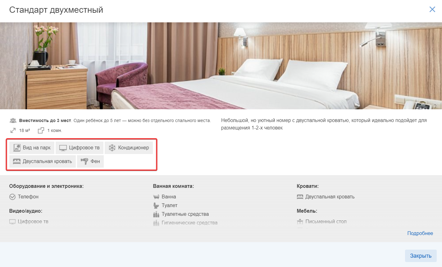Viewport: 442px width, 267px height.
Task: Click the bed icon under Кровати section
Action: coord(300,197)
